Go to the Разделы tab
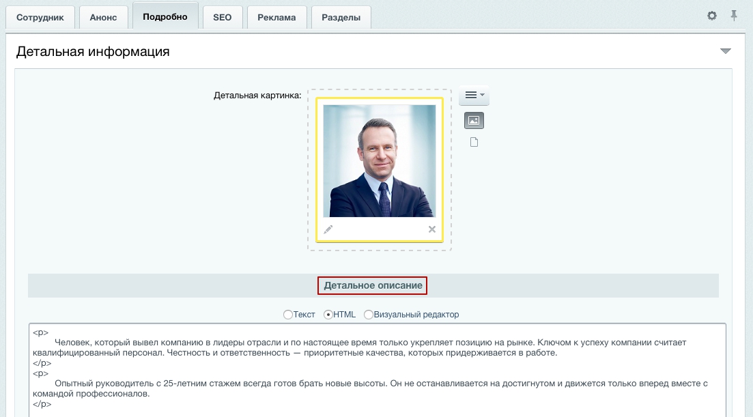Viewport: 753px width, 417px height. (341, 18)
